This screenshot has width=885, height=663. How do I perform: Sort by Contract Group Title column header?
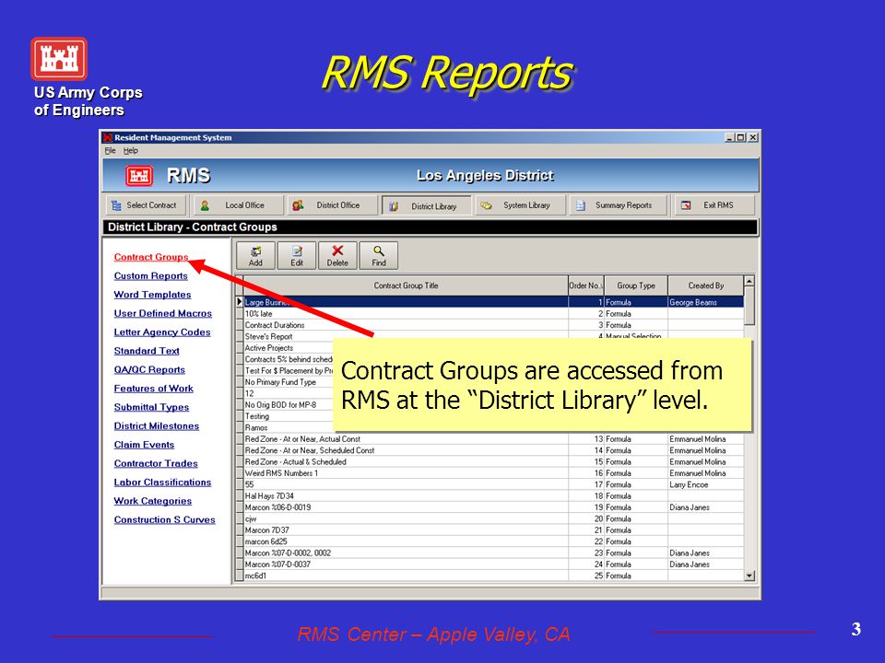point(406,285)
